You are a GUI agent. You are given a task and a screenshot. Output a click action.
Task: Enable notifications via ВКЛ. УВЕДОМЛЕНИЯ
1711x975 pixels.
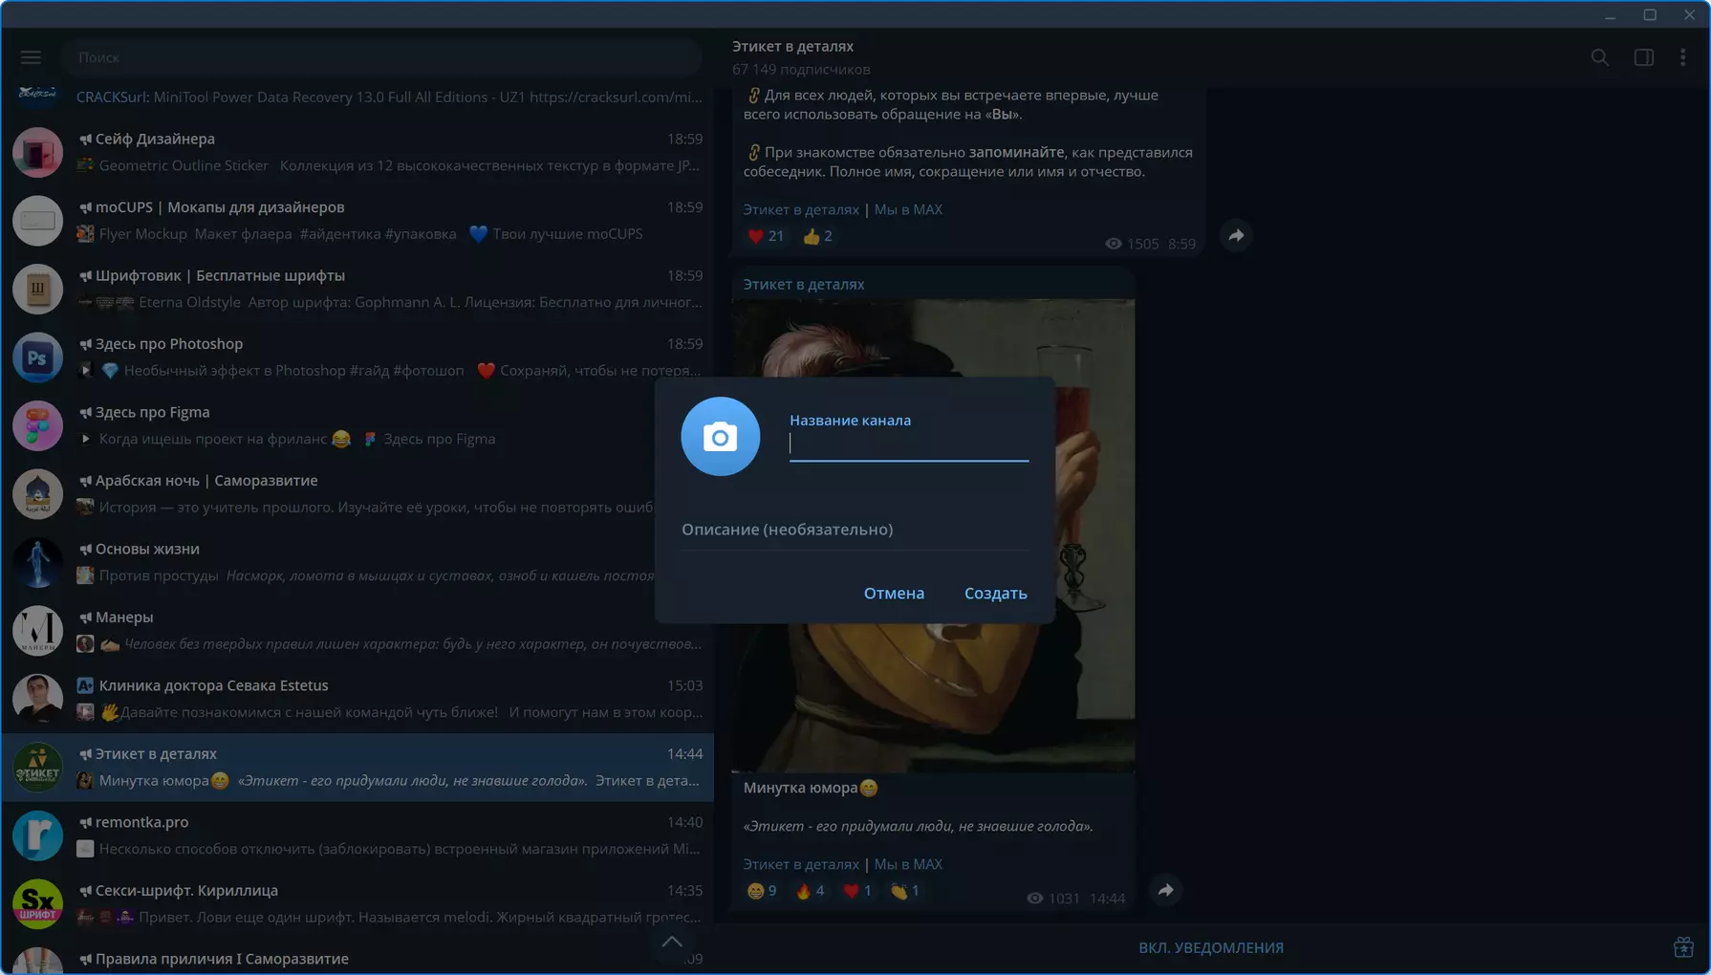(x=1210, y=947)
